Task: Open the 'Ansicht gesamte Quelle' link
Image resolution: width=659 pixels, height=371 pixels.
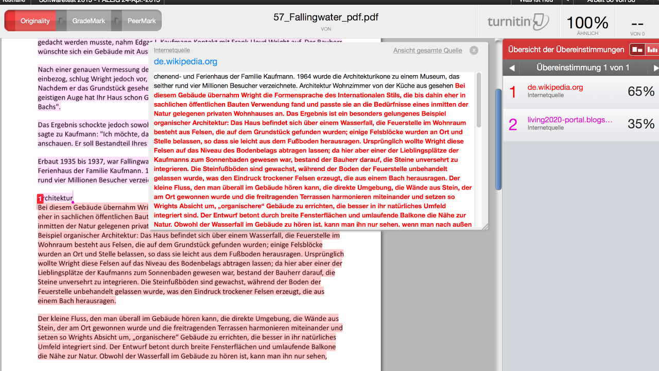Action: coord(427,50)
